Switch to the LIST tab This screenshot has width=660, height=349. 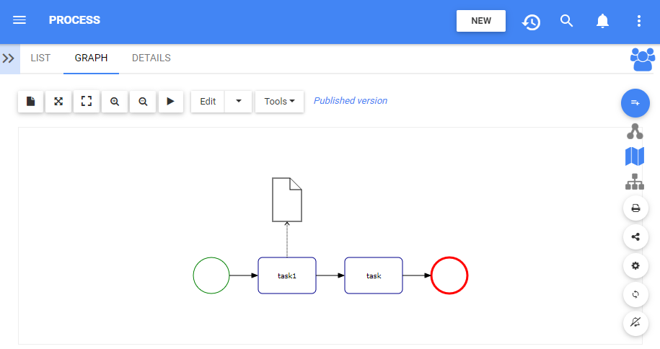coord(40,58)
